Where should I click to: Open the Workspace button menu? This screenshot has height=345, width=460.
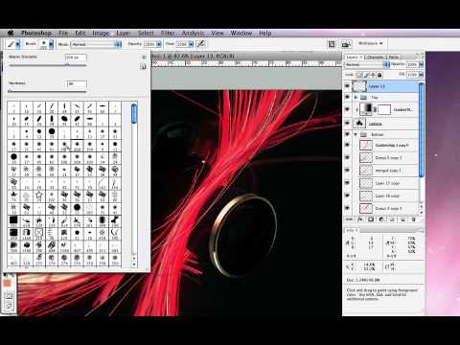coord(370,43)
